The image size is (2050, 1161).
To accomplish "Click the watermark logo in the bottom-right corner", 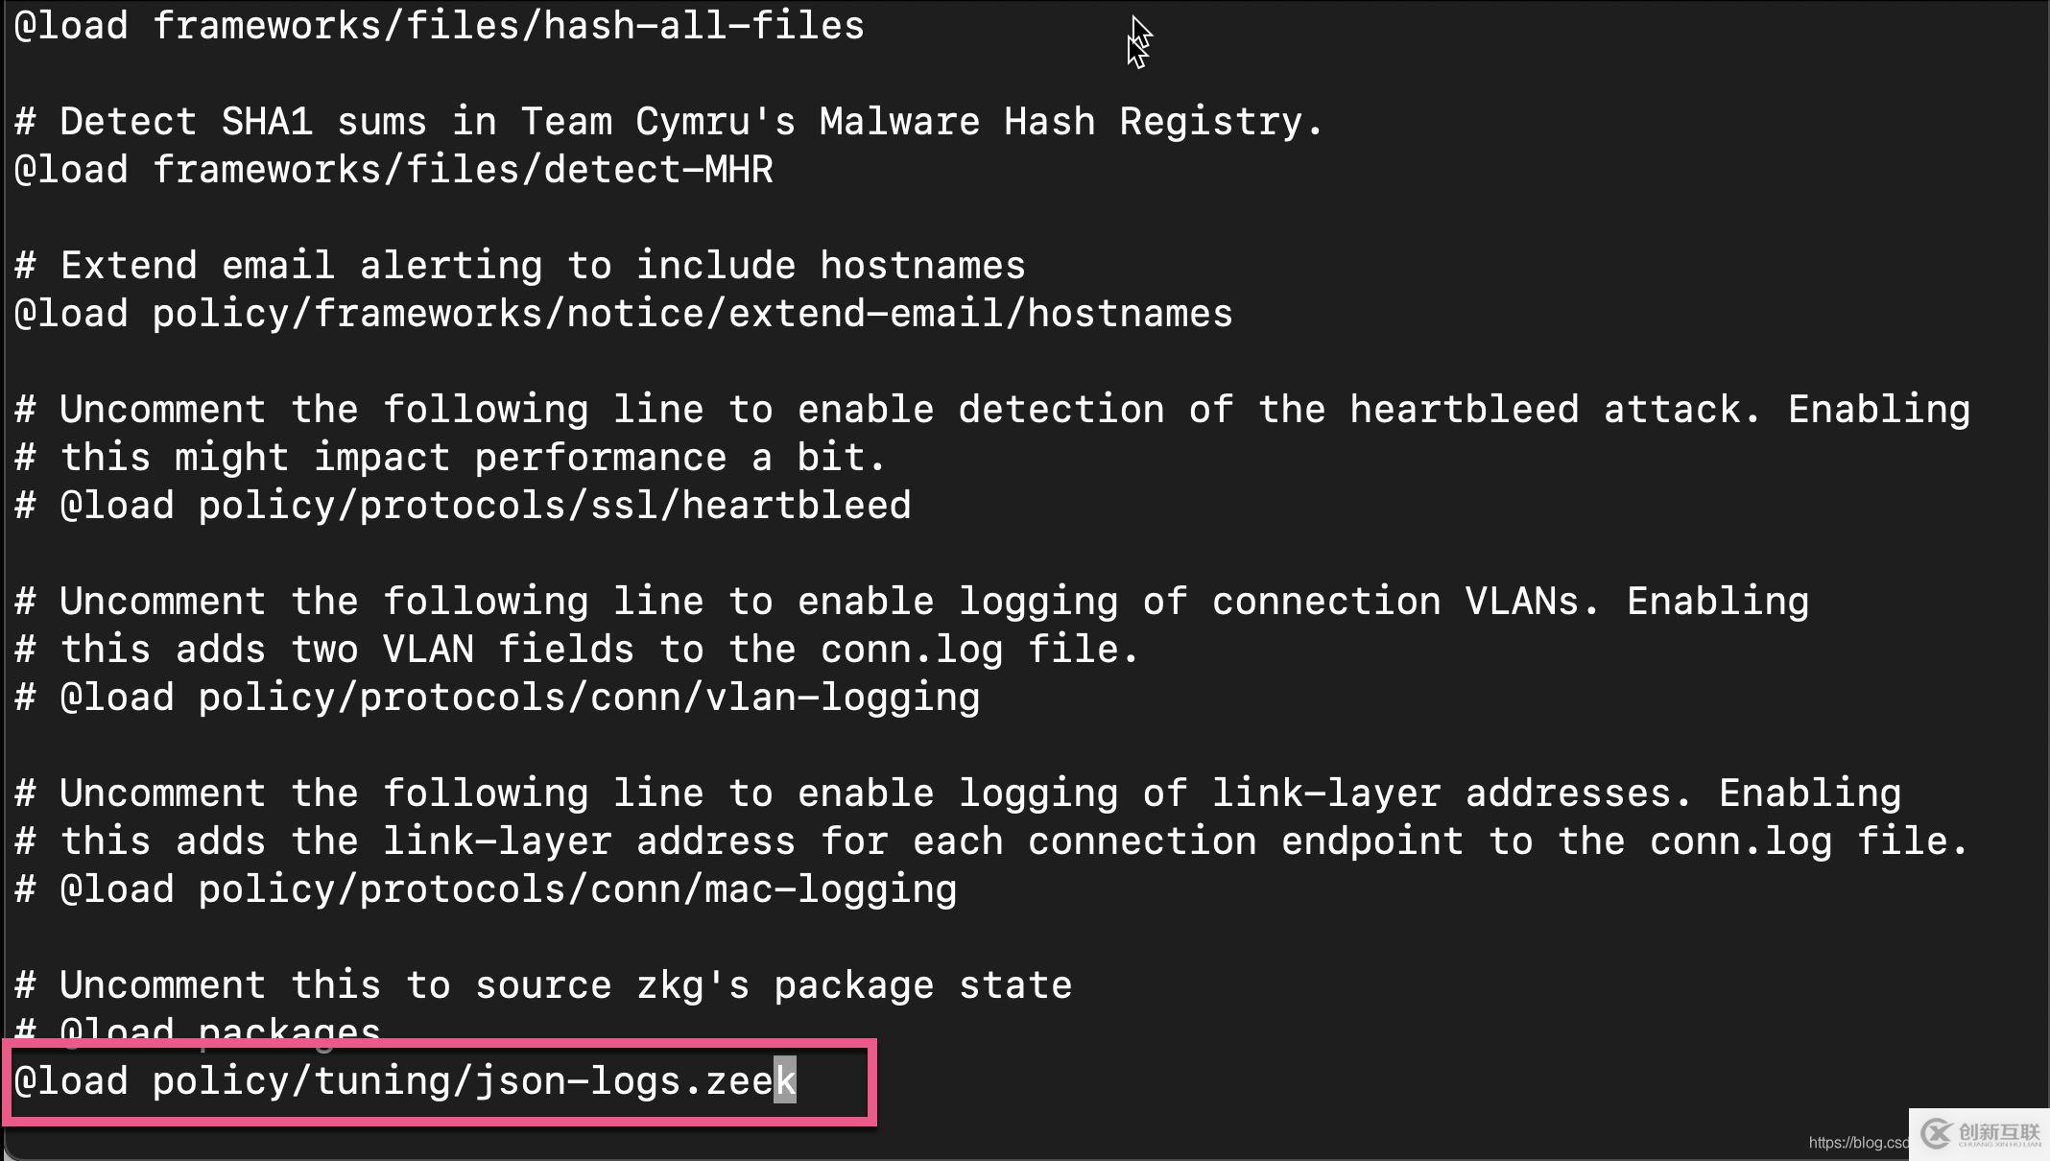I will point(1980,1134).
